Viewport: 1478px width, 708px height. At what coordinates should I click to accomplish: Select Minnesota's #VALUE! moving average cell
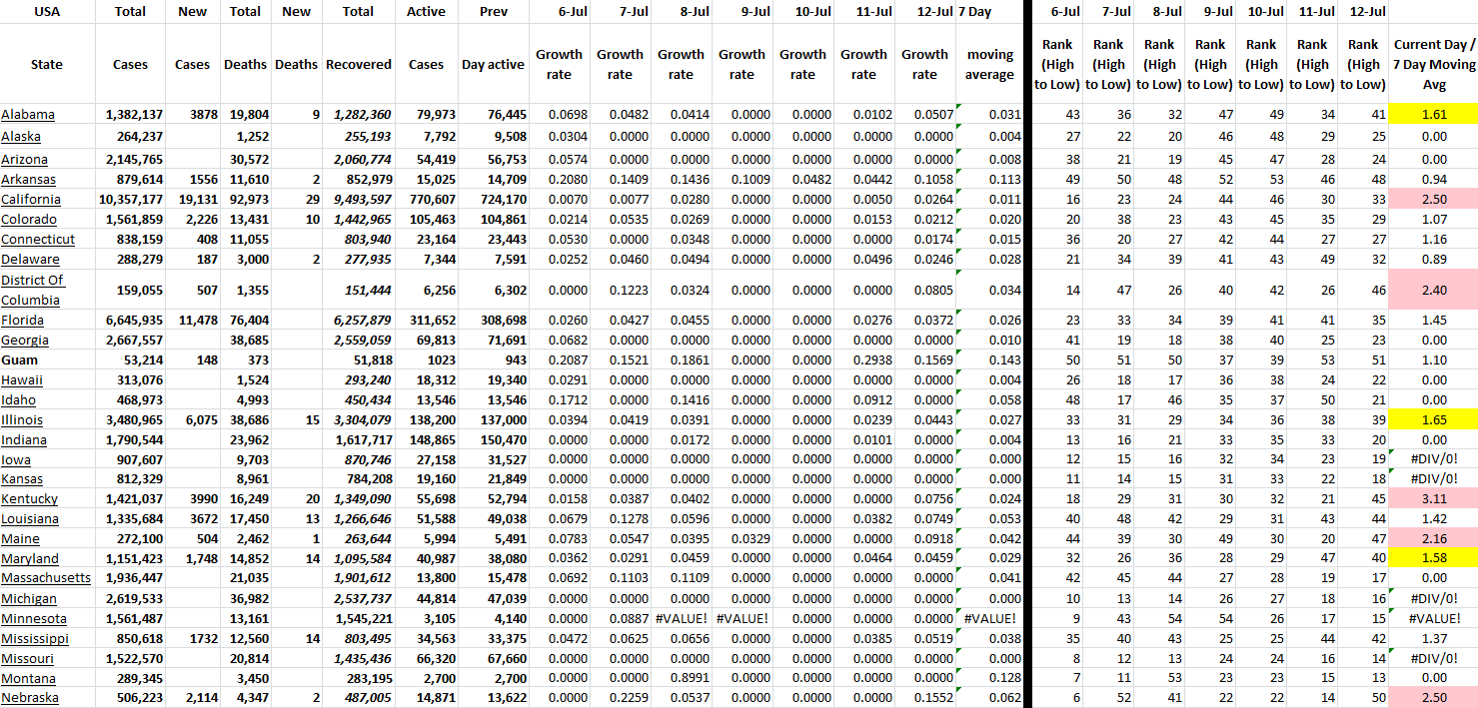coord(989,619)
